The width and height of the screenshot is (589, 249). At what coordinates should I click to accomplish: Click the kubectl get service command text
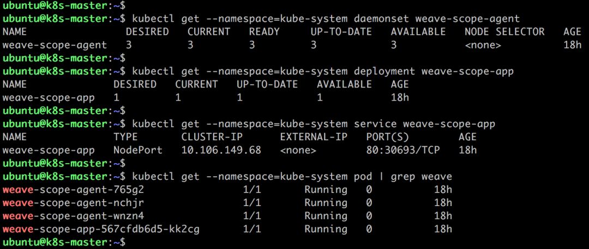click(x=314, y=124)
